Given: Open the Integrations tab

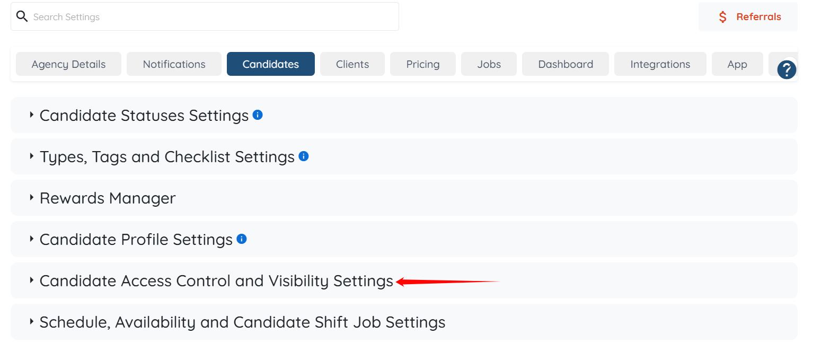Looking at the screenshot, I should pyautogui.click(x=660, y=64).
